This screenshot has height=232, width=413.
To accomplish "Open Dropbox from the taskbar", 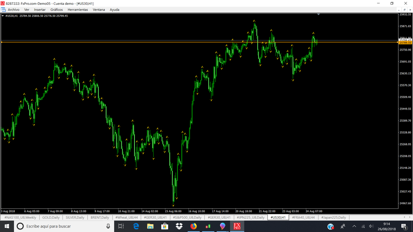I will pos(179,226).
